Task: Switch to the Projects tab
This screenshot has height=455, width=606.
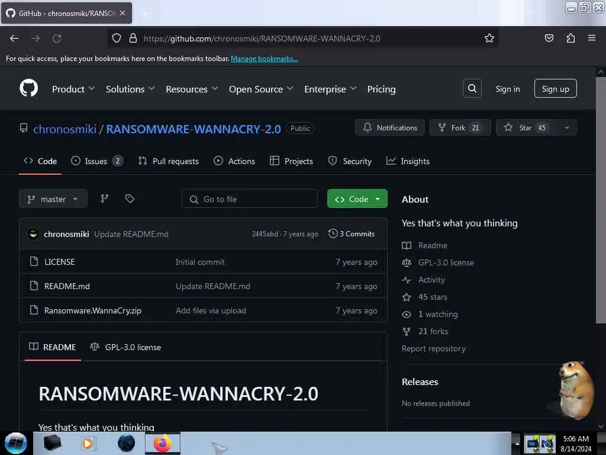Action: point(291,161)
